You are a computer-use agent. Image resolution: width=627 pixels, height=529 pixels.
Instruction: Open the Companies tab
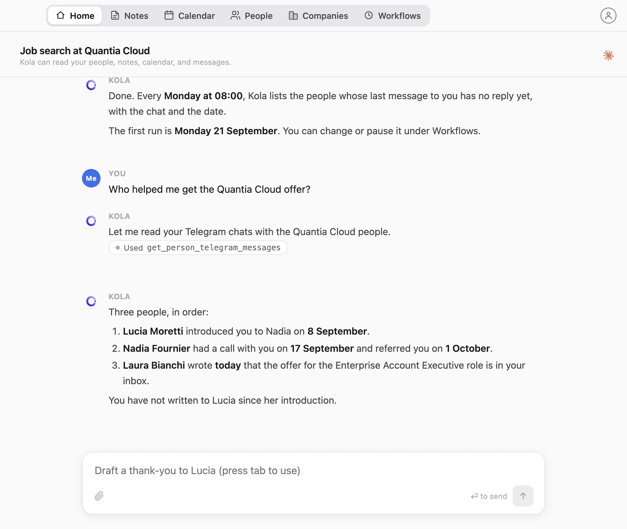[x=318, y=16]
